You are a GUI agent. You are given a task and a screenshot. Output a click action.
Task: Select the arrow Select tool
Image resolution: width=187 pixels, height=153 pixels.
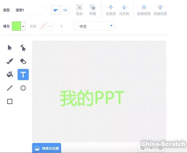[x=10, y=48]
